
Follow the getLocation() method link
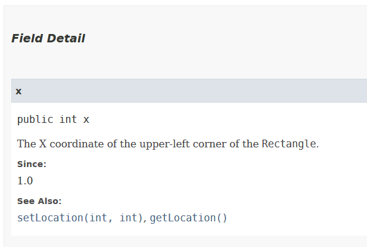(188, 218)
